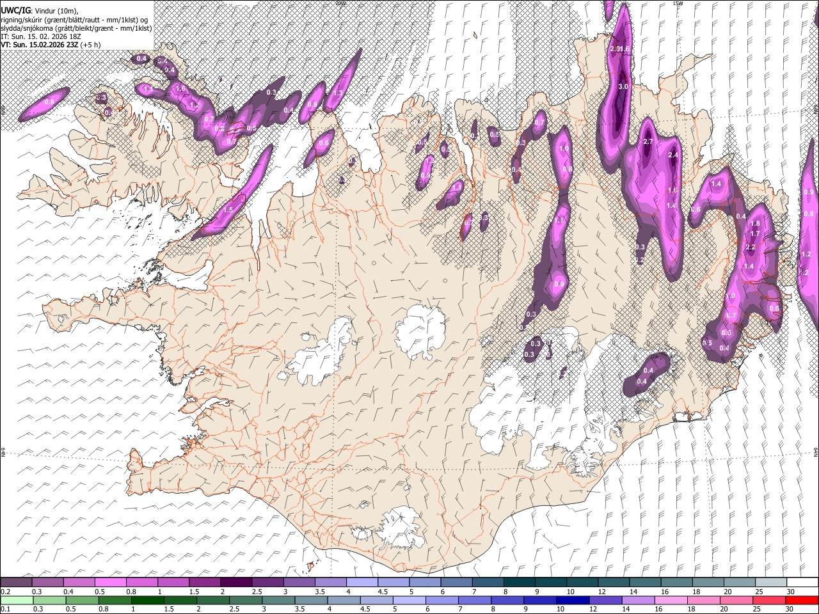The image size is (819, 614).
Task: Click the 'VT: Sun. 15.02.2026 23Z (+5 h)' line
Action: pos(50,45)
